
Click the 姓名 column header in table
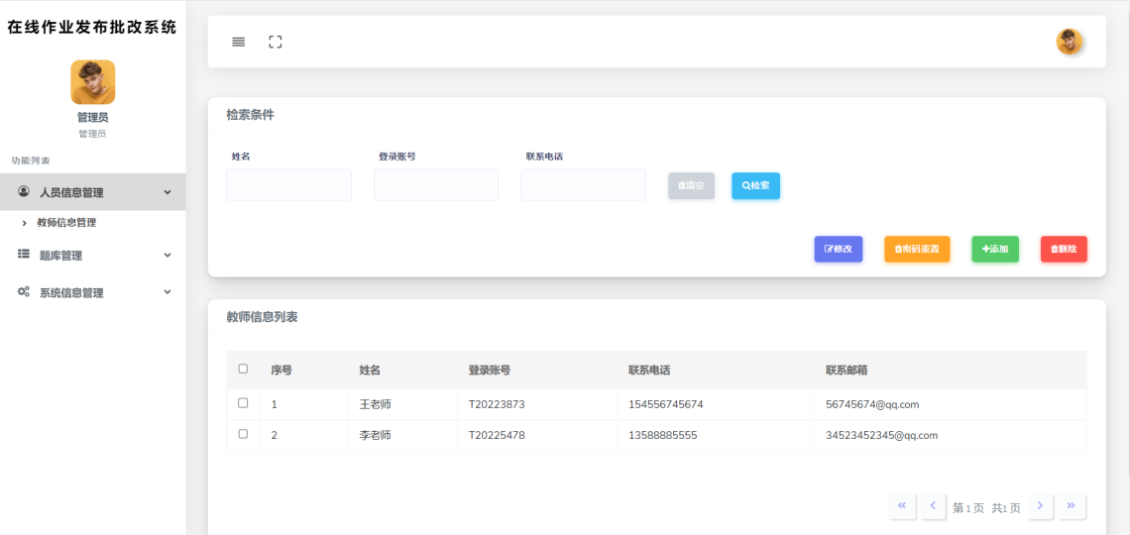tap(370, 371)
